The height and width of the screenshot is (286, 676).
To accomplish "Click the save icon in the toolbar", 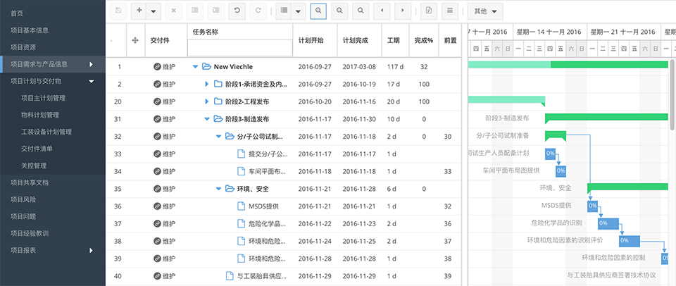I will coord(118,11).
